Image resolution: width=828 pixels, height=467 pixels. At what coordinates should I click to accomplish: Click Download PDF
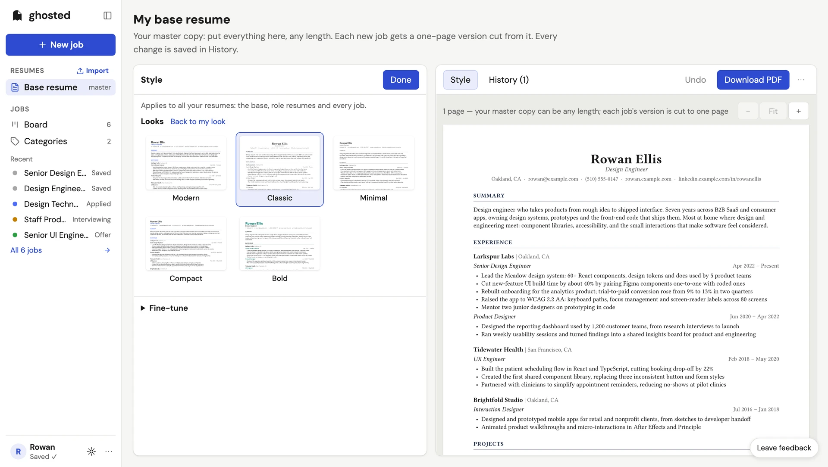(753, 80)
